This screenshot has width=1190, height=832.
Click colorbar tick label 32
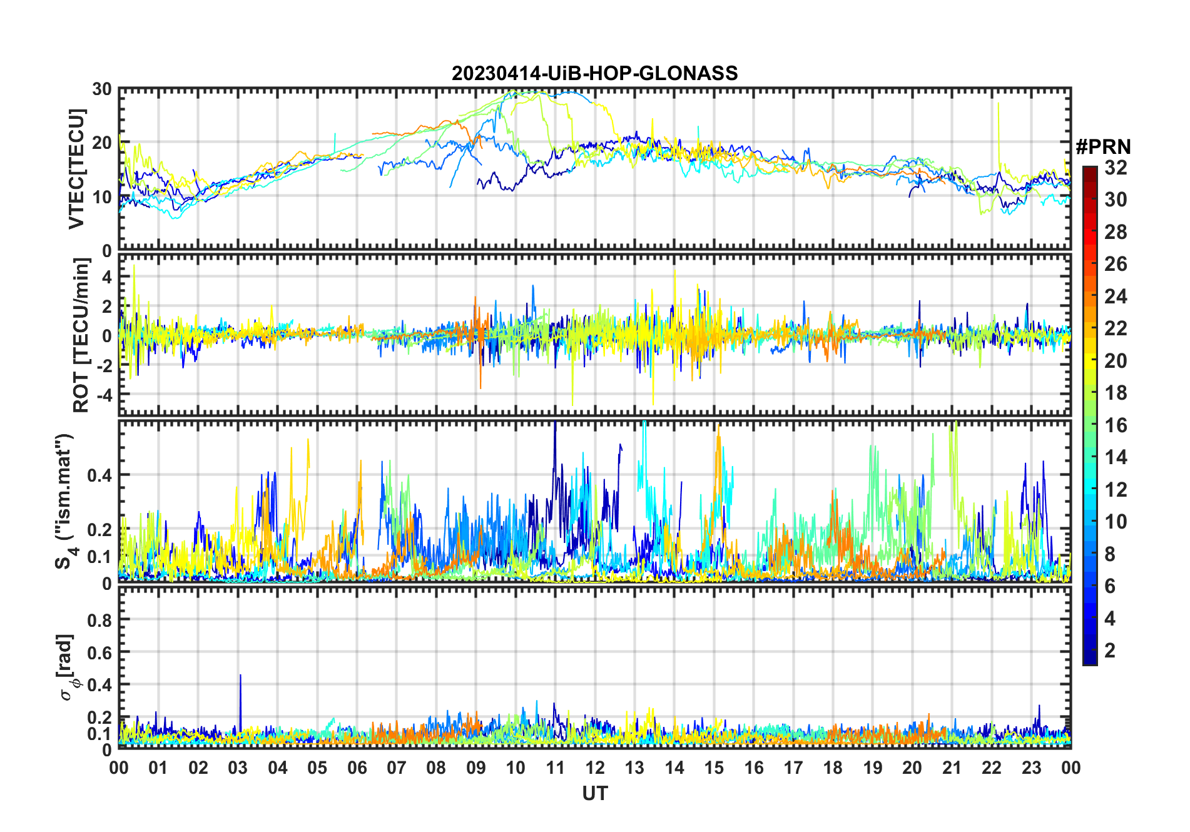[1115, 168]
